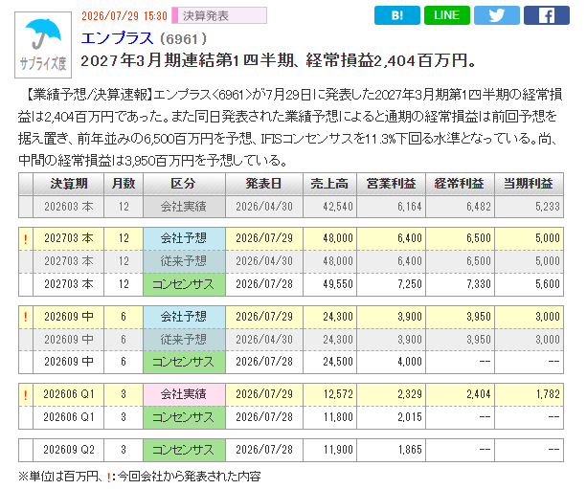
Task: Share article on Twitter
Action: (x=496, y=15)
